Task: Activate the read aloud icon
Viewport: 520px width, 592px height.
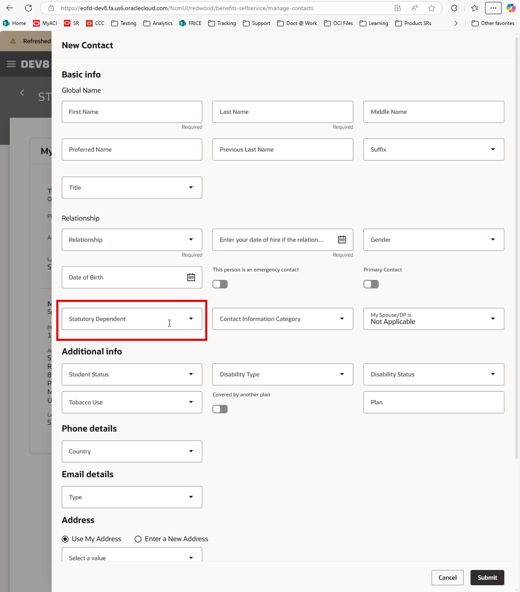Action: point(415,8)
